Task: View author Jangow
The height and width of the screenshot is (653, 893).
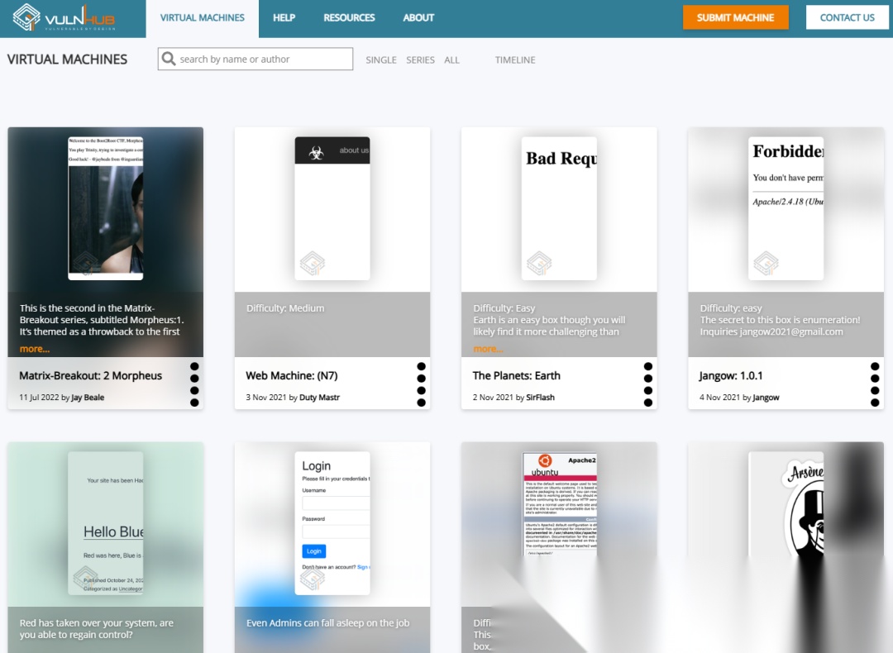Action: tap(766, 398)
